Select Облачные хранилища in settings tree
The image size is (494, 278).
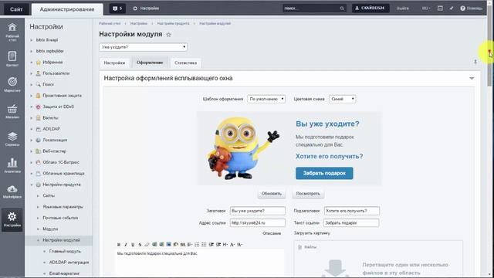[63, 174]
